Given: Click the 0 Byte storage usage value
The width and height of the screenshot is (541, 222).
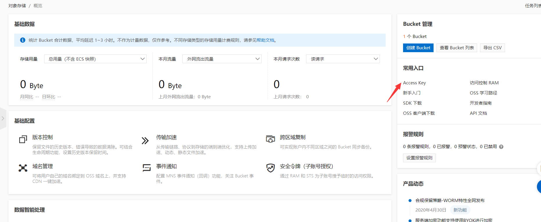Looking at the screenshot, I should [x=32, y=85].
